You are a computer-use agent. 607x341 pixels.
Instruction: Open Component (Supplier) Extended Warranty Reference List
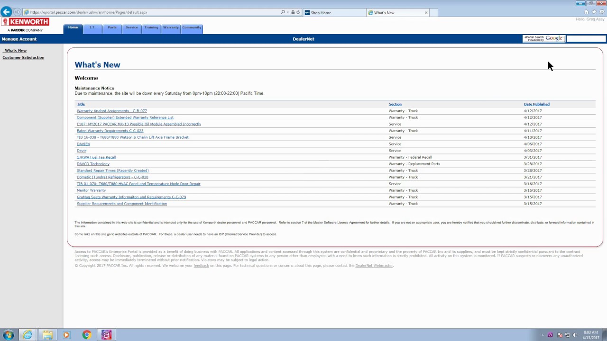[125, 117]
